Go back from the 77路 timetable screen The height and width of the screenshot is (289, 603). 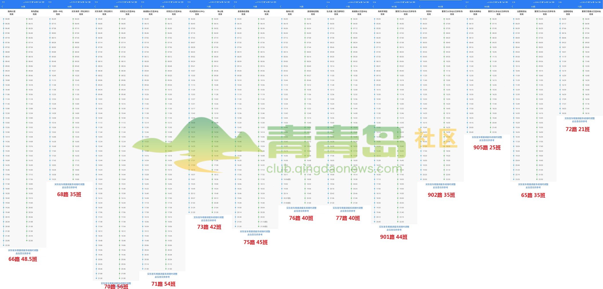point(327,7)
